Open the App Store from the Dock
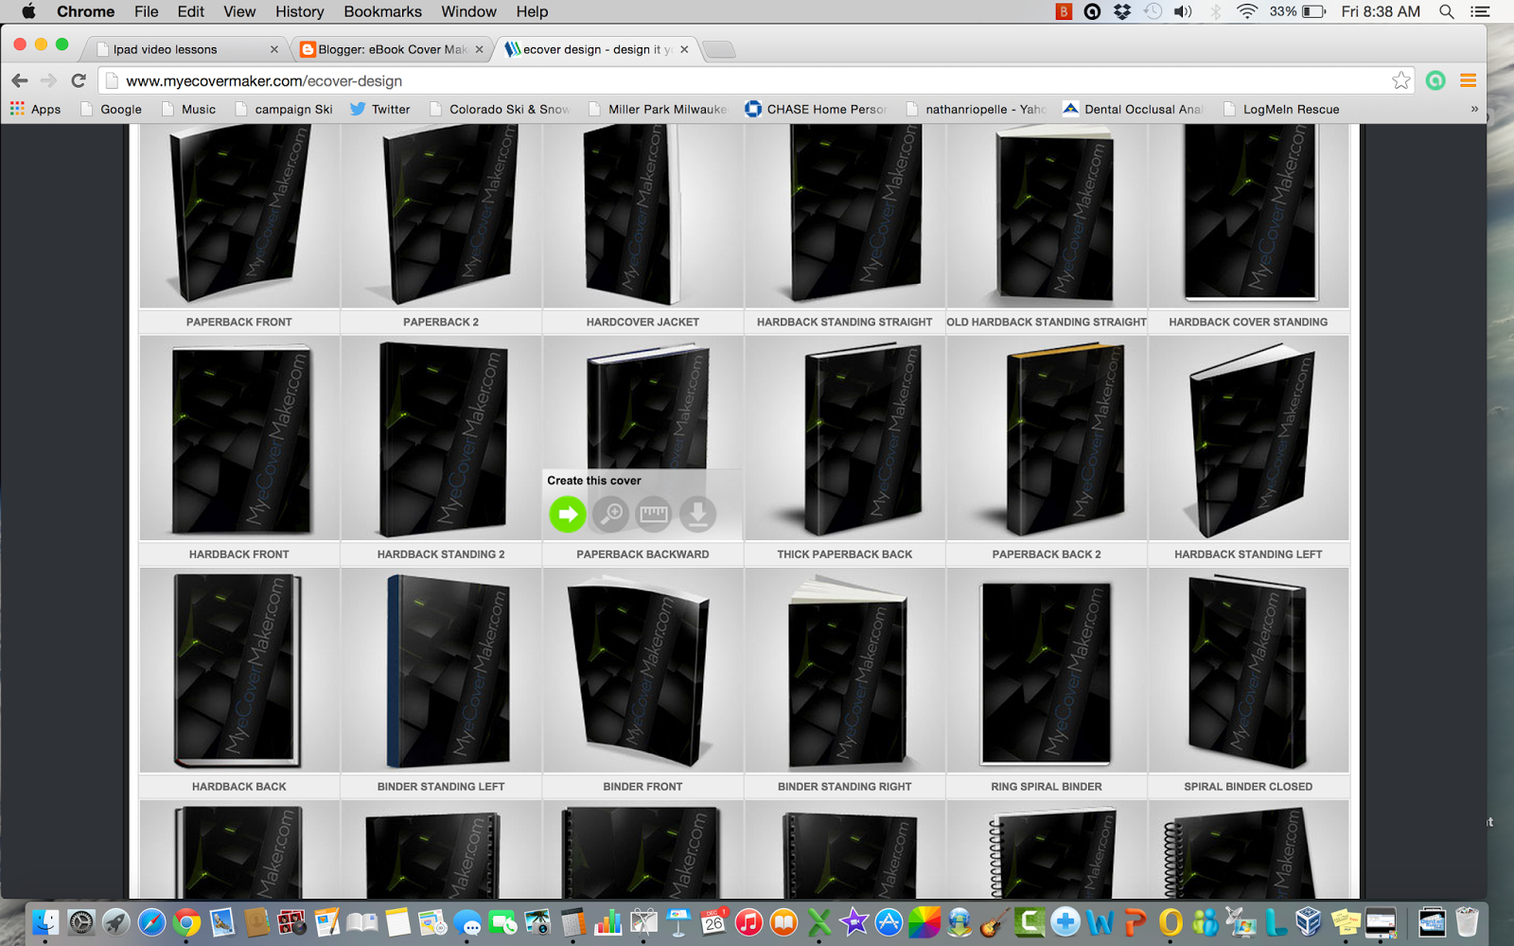This screenshot has width=1514, height=946. click(x=889, y=921)
